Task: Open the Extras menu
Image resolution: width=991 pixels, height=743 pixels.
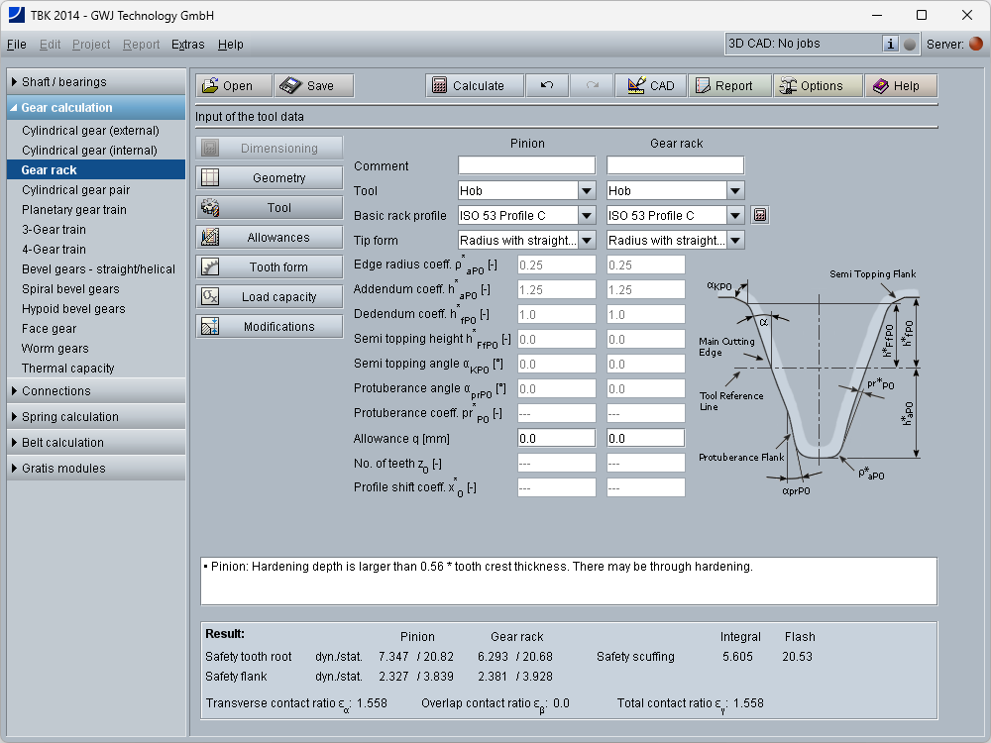Action: (x=187, y=45)
